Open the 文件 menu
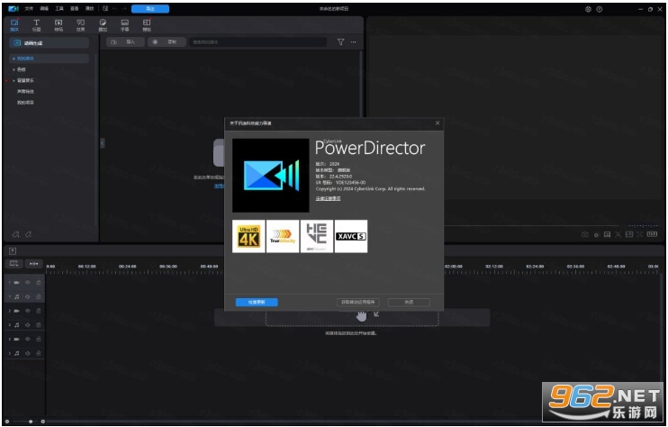This screenshot has height=427, width=668. [x=29, y=8]
